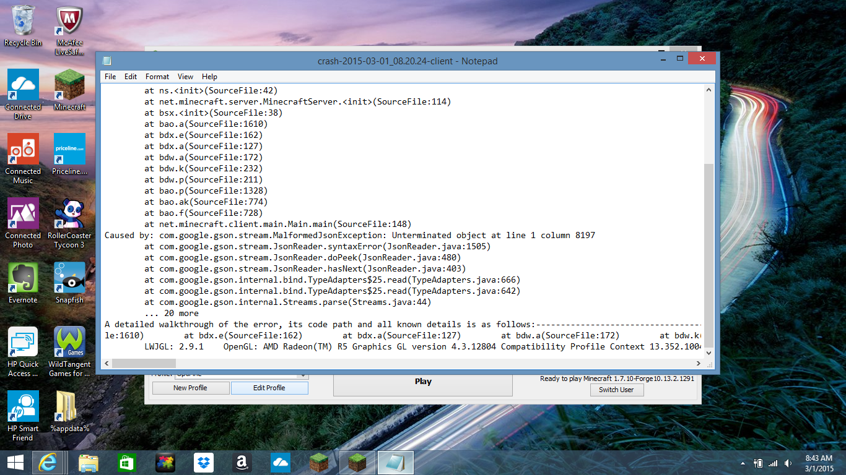Click the Switch User button

pyautogui.click(x=616, y=390)
